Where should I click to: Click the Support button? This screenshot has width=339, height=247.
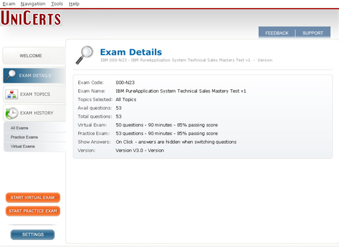[x=313, y=33]
